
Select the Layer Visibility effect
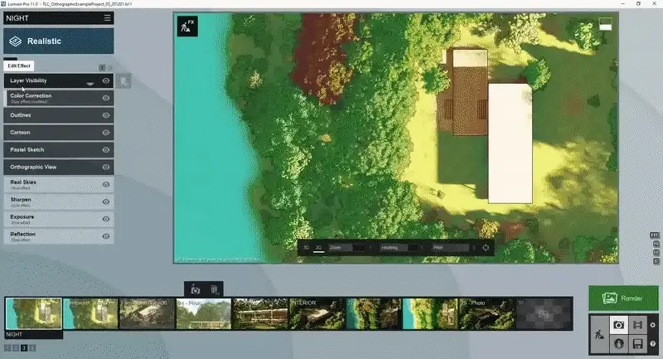pos(59,80)
